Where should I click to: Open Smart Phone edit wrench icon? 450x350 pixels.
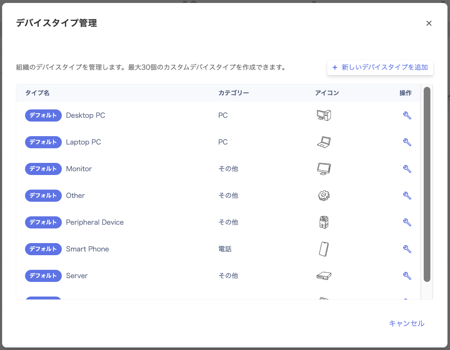pos(407,249)
